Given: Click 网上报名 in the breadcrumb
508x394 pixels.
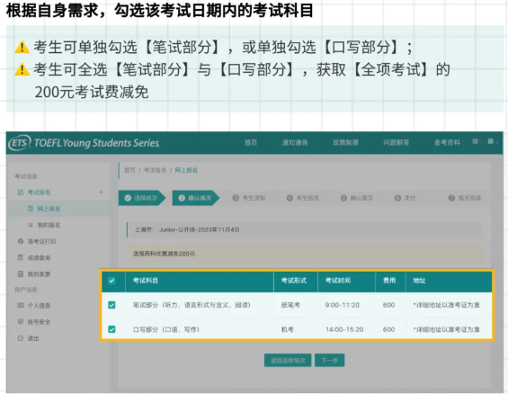Looking at the screenshot, I should tap(186, 170).
